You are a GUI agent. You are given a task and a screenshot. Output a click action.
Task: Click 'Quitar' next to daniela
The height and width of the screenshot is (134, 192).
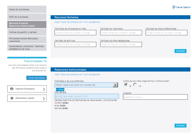[x=65, y=108]
